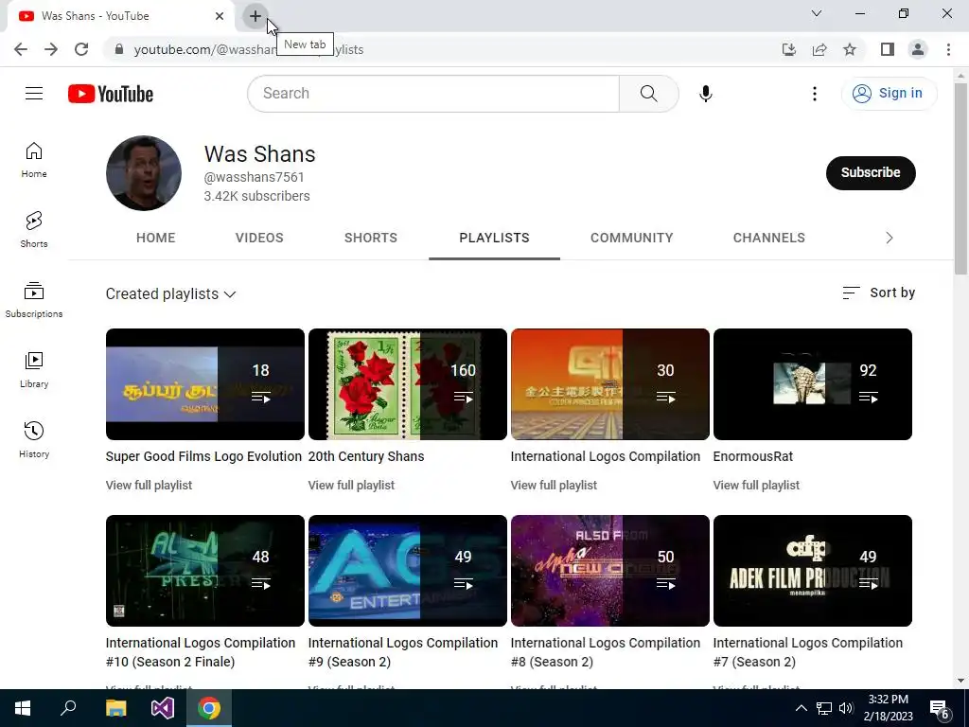Image resolution: width=969 pixels, height=727 pixels.
Task: Open File Explorer from taskbar
Action: click(115, 708)
